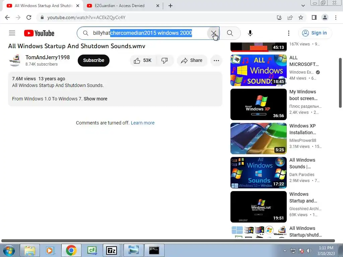Dislike the video with thumbs down
Screen dimensions: 343x257
coord(164,61)
